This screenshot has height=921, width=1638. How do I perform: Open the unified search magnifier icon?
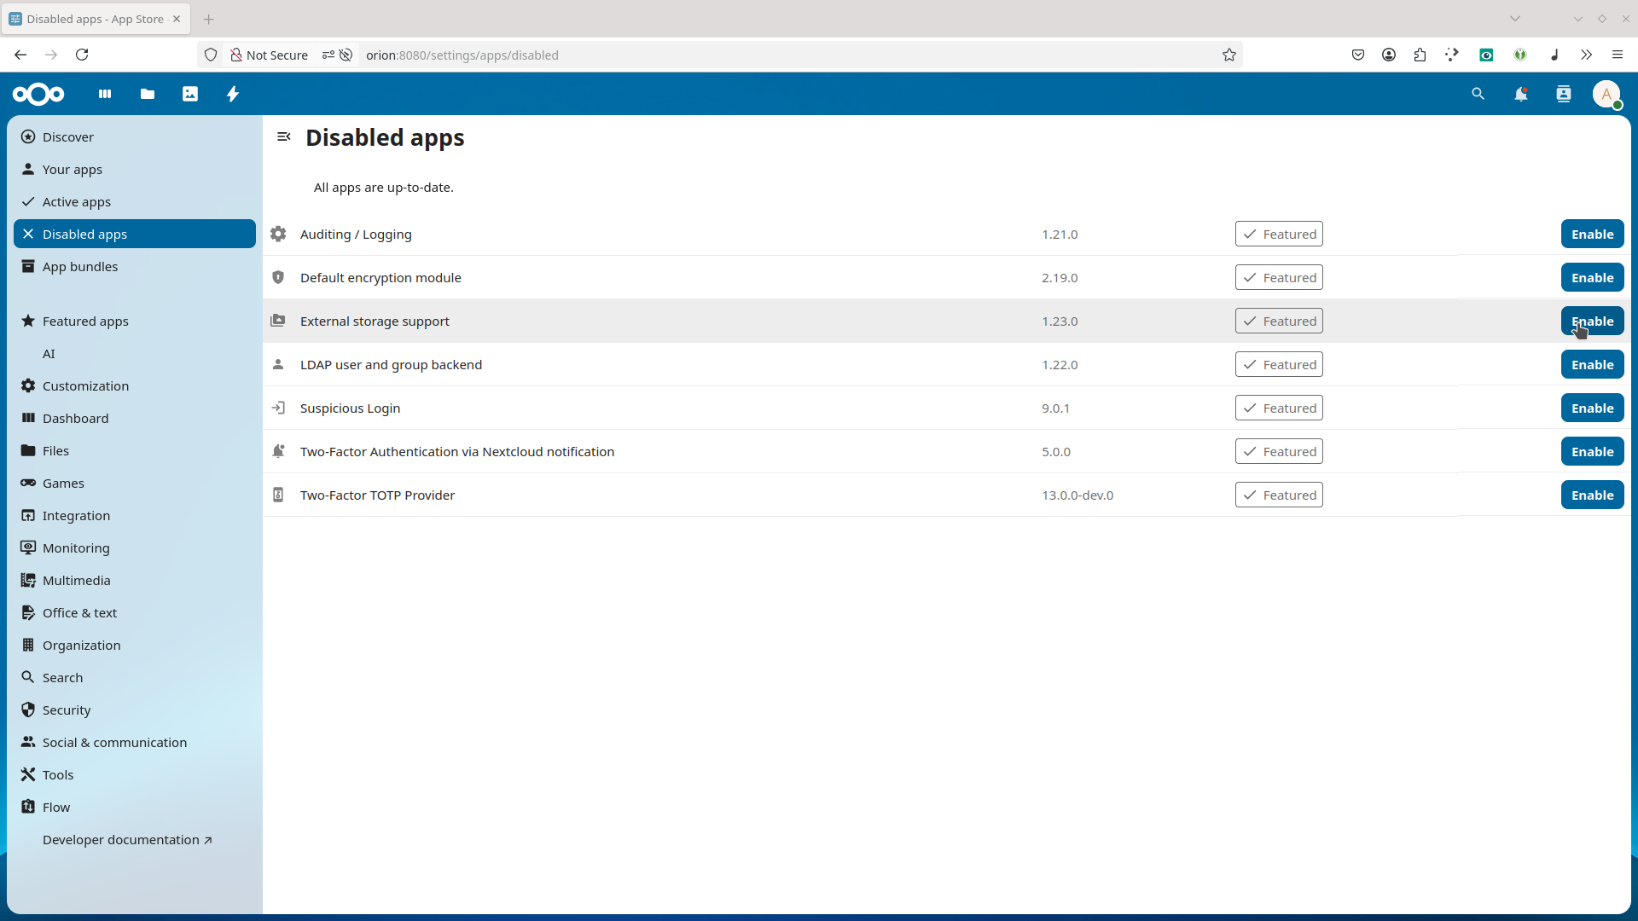point(1478,94)
